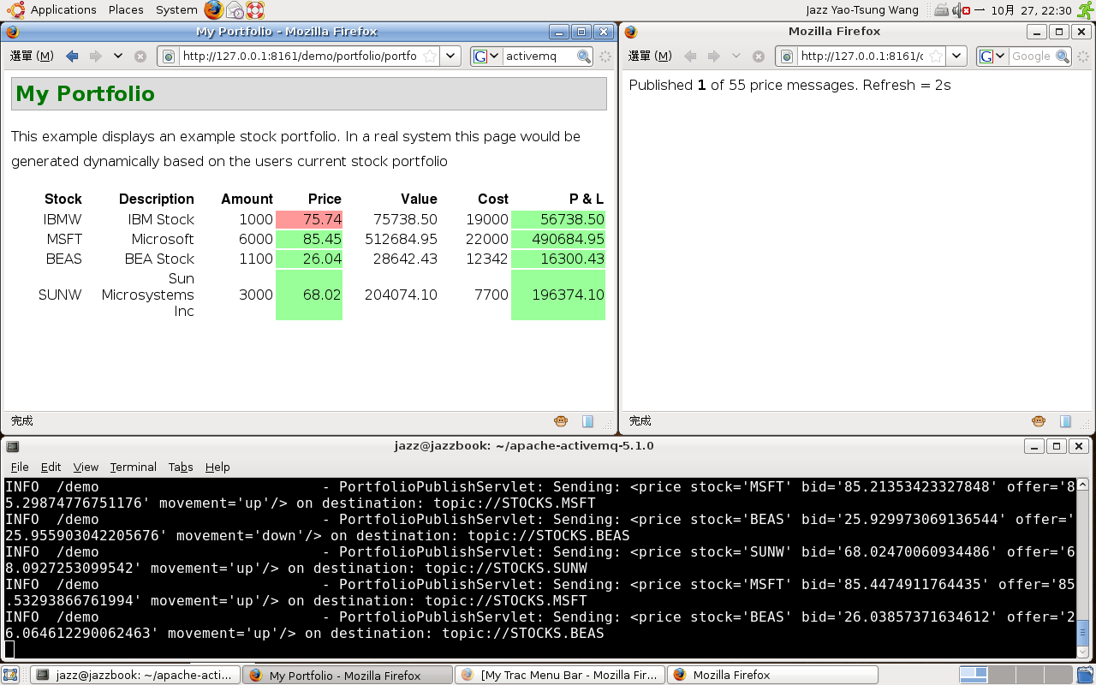
Task: Switch to My Trac Menu Bar taskbar button
Action: click(560, 675)
